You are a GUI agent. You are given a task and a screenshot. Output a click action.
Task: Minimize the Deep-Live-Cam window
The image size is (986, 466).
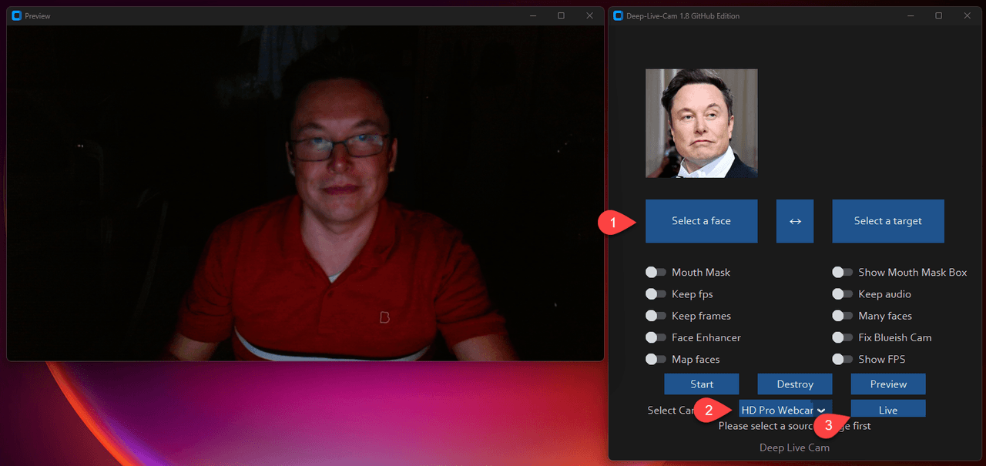pyautogui.click(x=909, y=15)
